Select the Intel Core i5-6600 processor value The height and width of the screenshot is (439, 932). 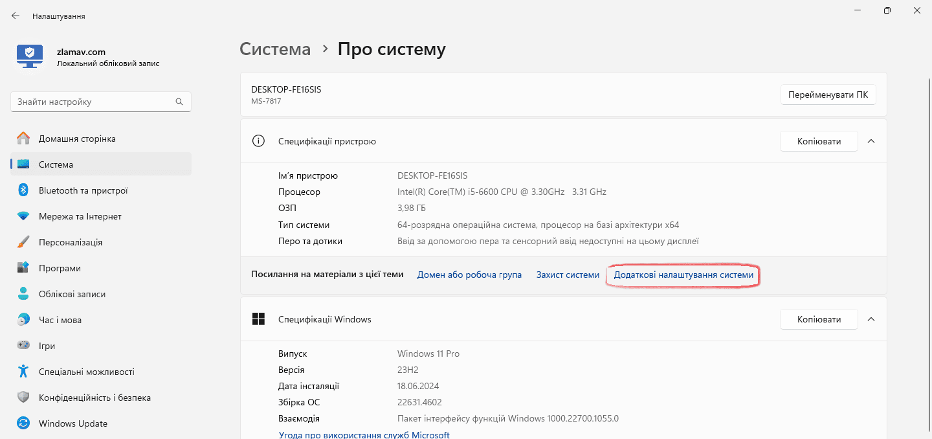502,192
